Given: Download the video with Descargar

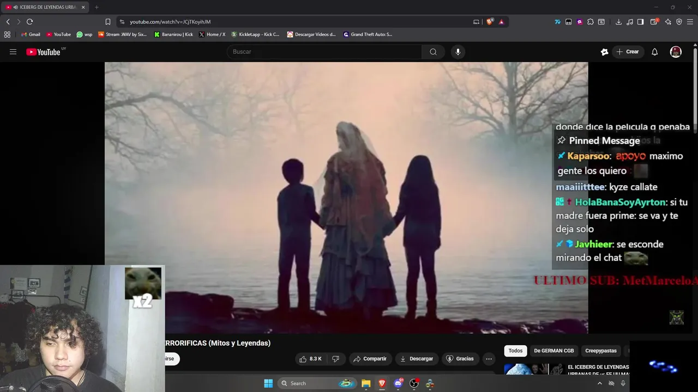Looking at the screenshot, I should pyautogui.click(x=416, y=359).
